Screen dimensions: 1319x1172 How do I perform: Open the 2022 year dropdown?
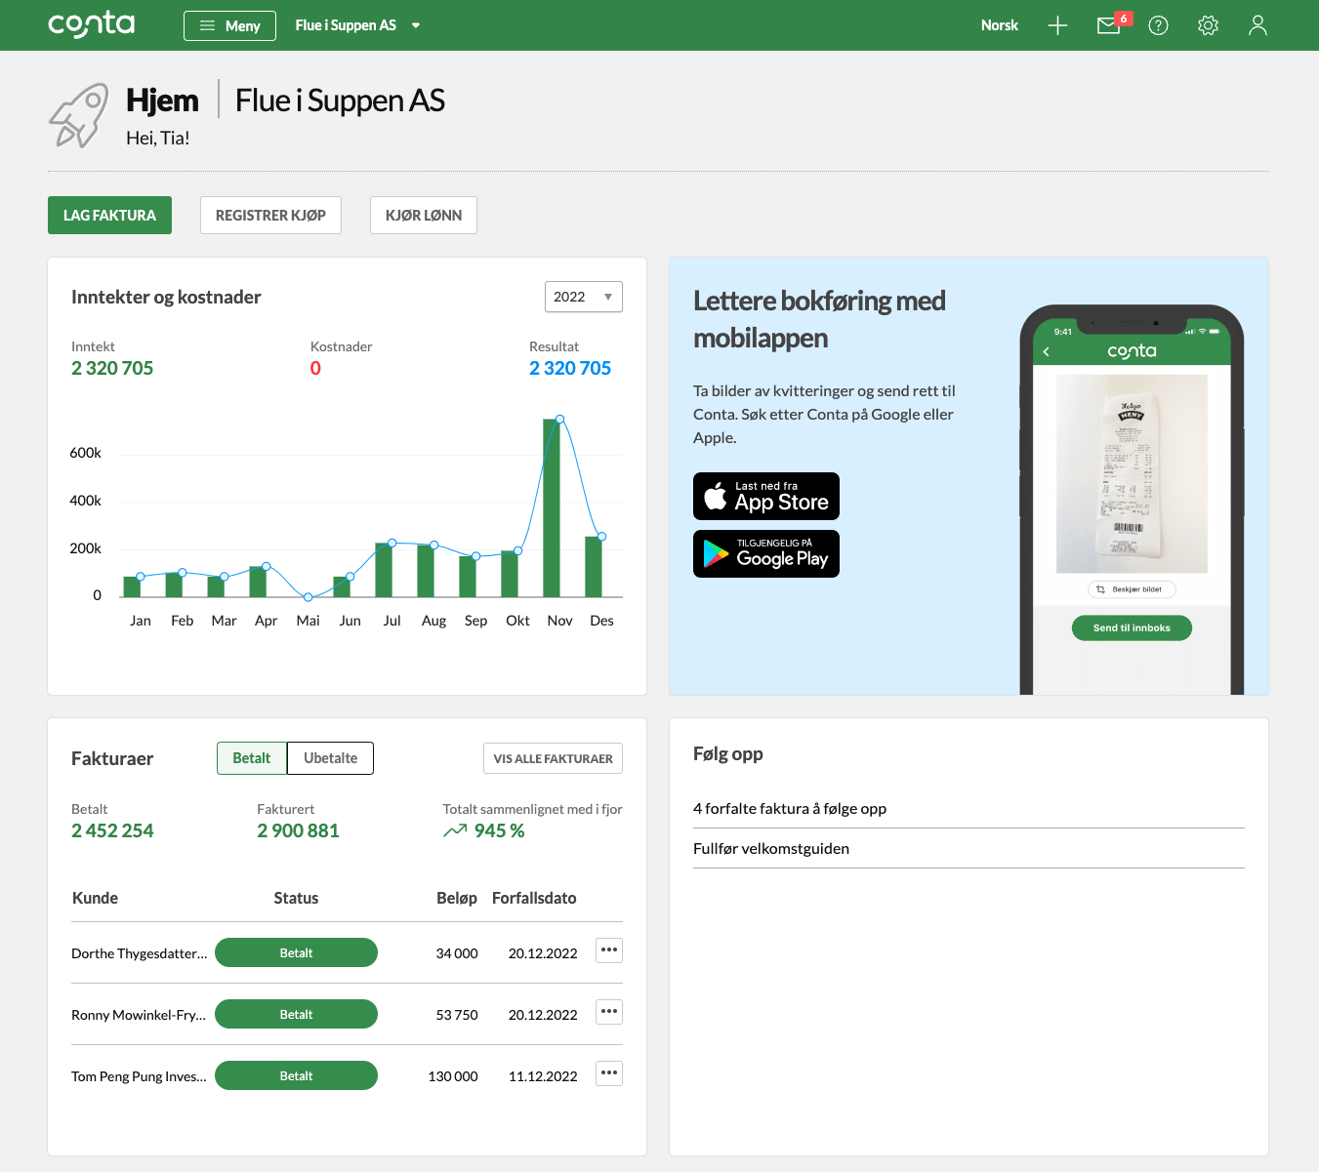pyautogui.click(x=583, y=297)
